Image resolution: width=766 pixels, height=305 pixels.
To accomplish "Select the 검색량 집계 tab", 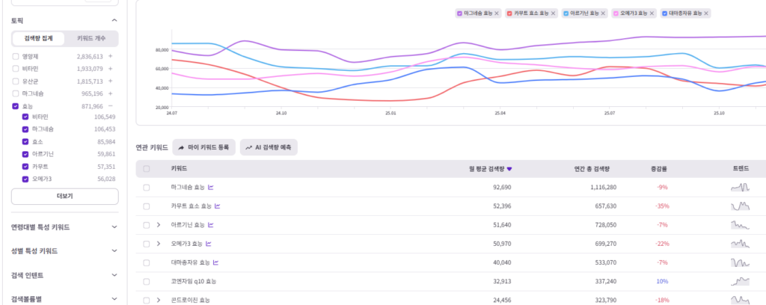I will pyautogui.click(x=38, y=39).
